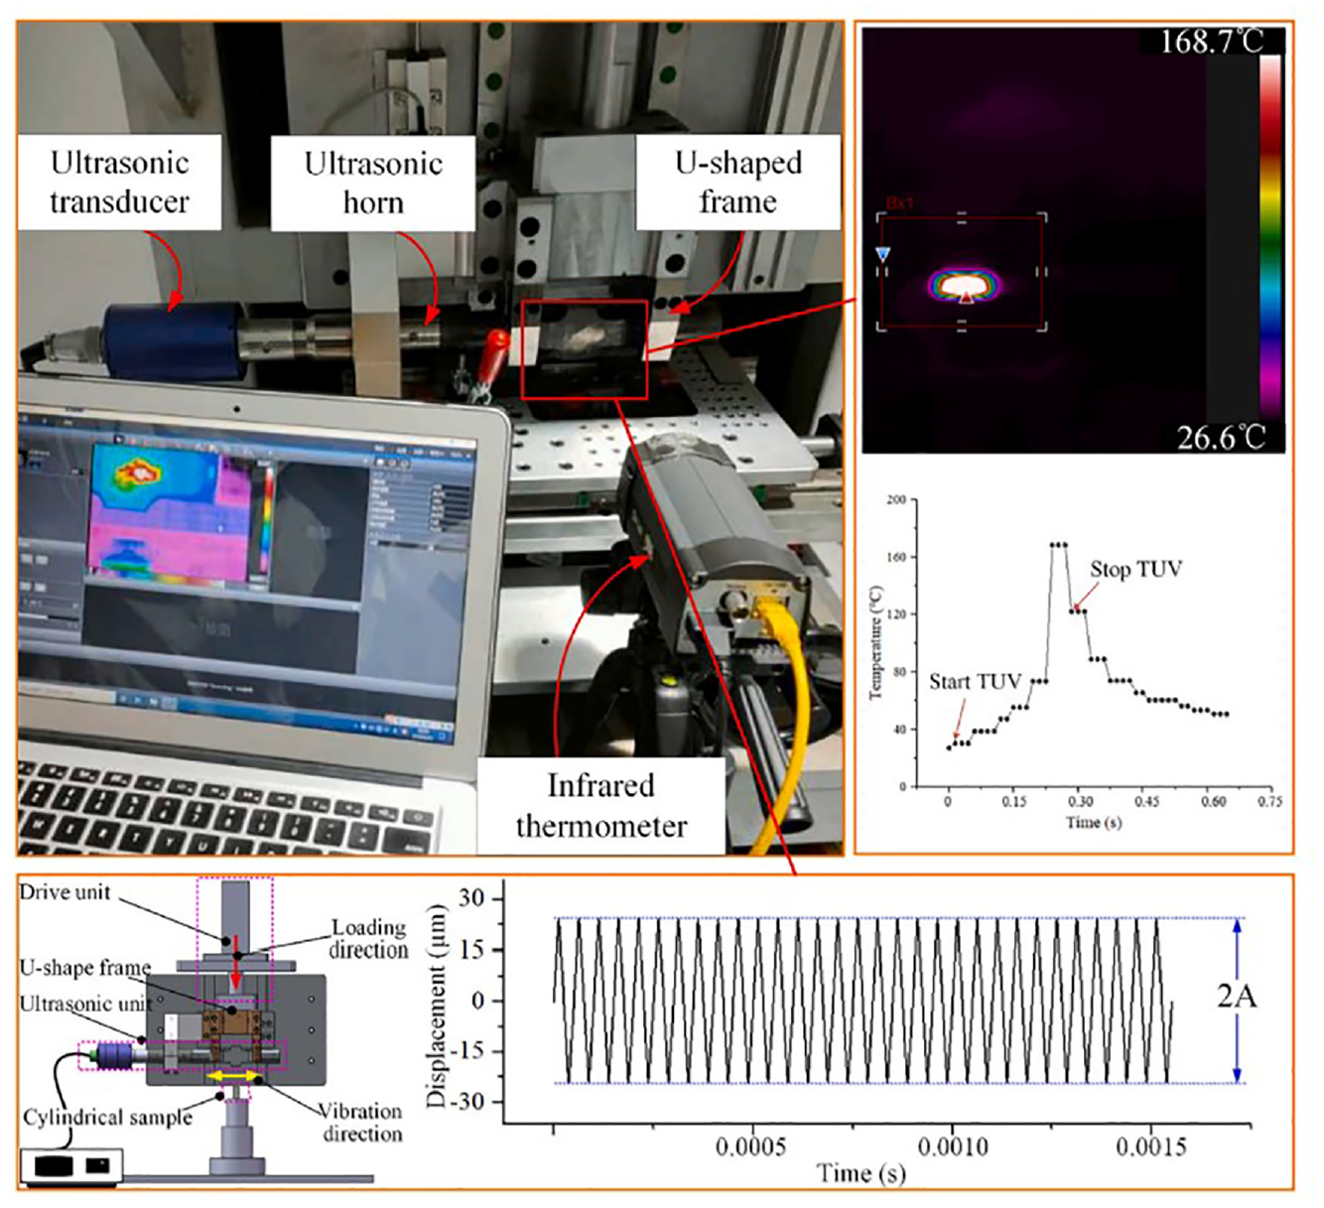Image resolution: width=1324 pixels, height=1208 pixels.
Task: Click the blue 2A amplitude arrow
Action: [x=1237, y=1000]
